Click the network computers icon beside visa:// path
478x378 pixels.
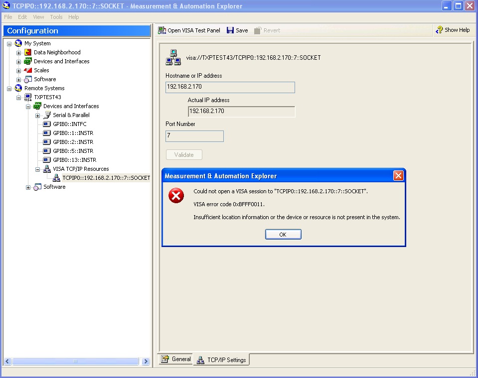173,58
